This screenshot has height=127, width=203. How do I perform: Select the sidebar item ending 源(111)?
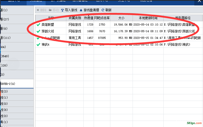(x=17, y=38)
